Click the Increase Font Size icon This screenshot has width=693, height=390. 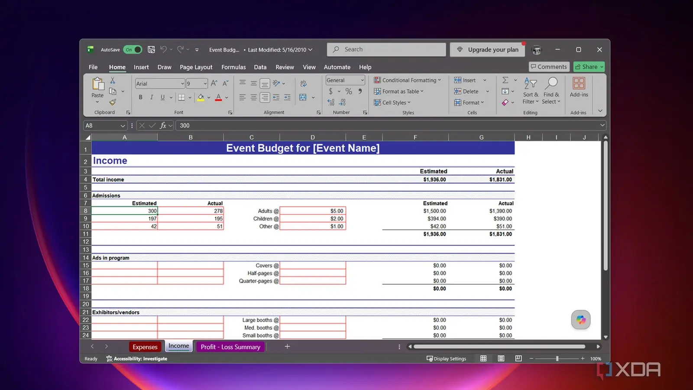(x=214, y=83)
